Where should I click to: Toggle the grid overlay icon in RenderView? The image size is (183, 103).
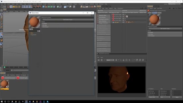126,60
